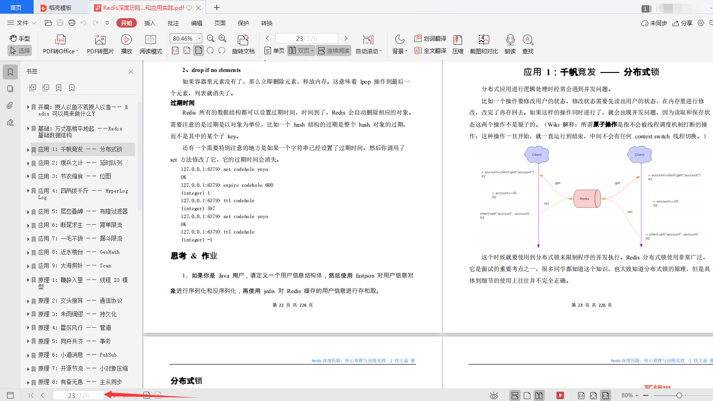Expand bookmark 原理 6: 小道消息

coord(28,355)
